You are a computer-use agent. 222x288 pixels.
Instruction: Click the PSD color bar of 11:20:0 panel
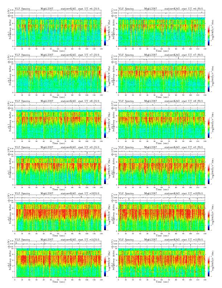click(x=105, y=266)
